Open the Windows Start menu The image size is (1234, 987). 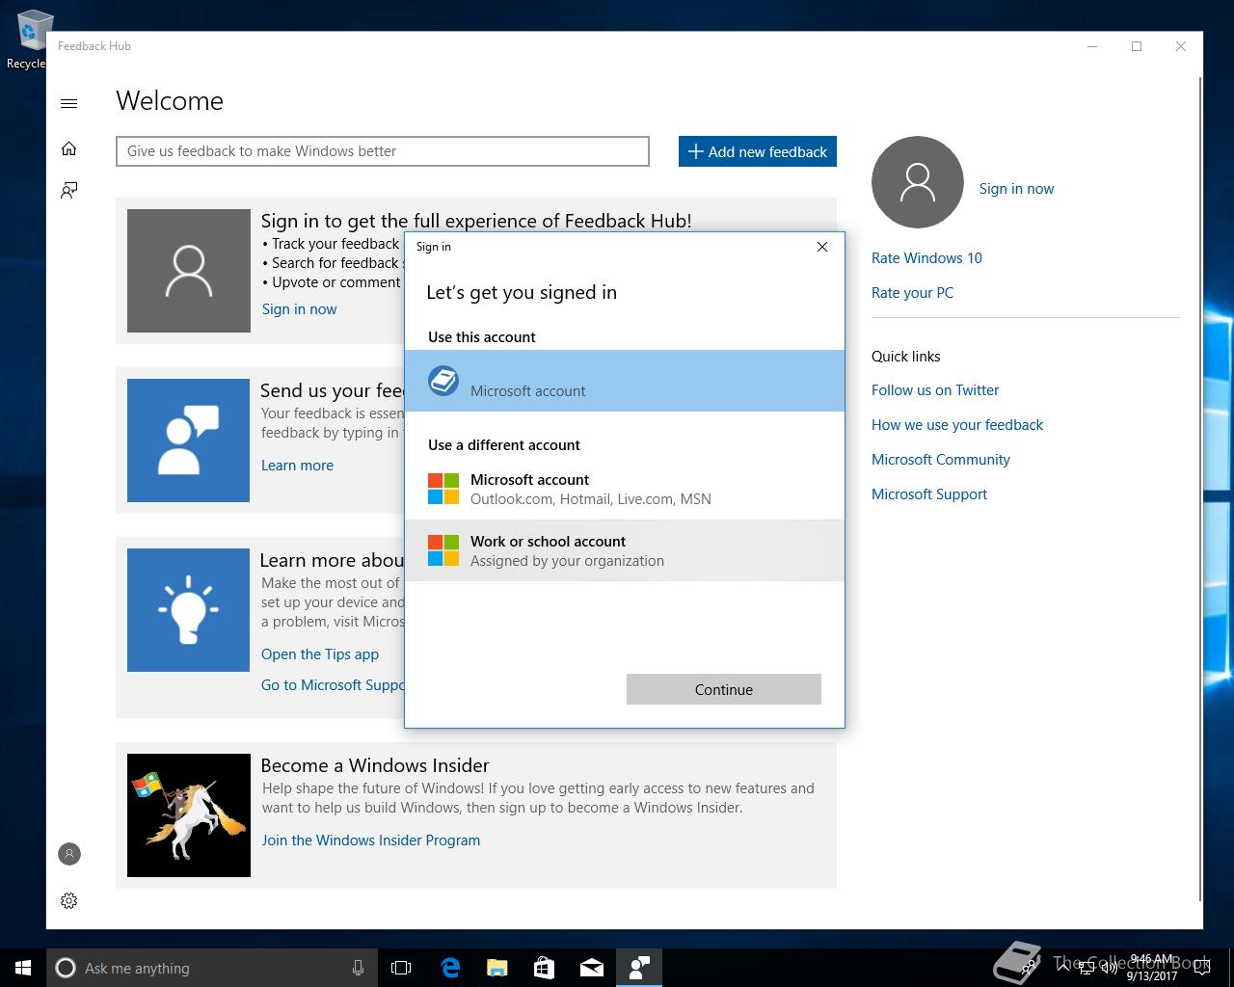(x=23, y=968)
